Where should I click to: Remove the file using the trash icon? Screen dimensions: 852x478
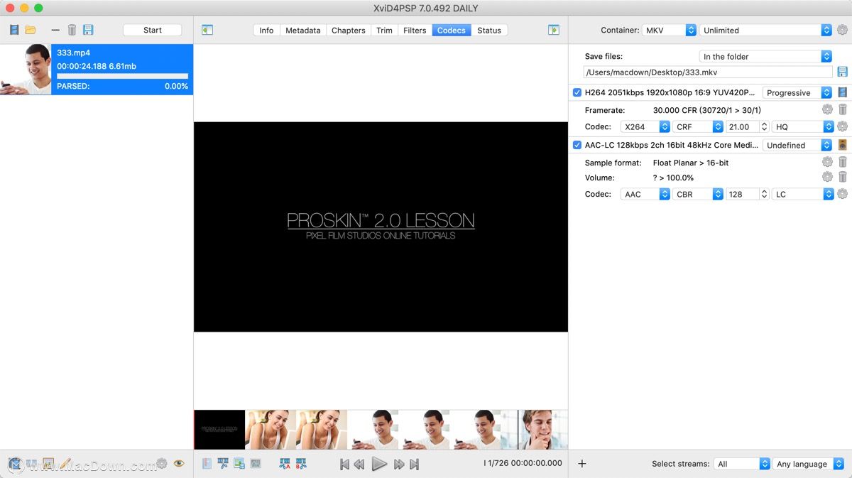[x=72, y=29]
